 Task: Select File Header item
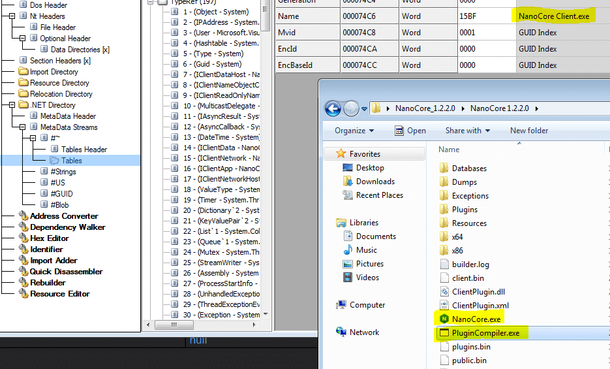coord(58,27)
